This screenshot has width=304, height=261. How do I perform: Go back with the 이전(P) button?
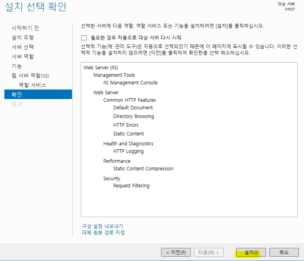(176, 252)
